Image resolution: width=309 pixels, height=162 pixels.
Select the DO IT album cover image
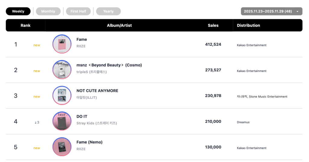coord(62,121)
